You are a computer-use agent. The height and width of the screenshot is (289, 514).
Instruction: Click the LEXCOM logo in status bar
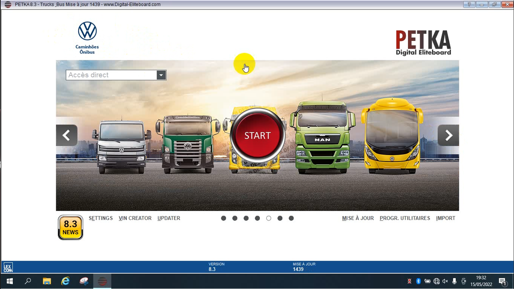click(8, 267)
